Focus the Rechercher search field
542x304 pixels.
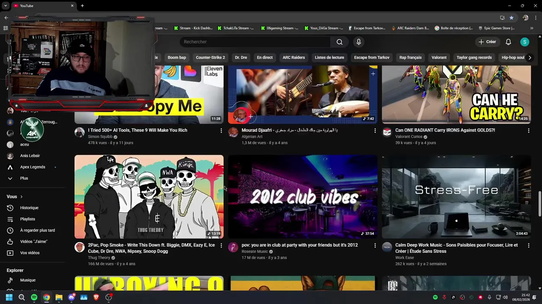point(255,42)
